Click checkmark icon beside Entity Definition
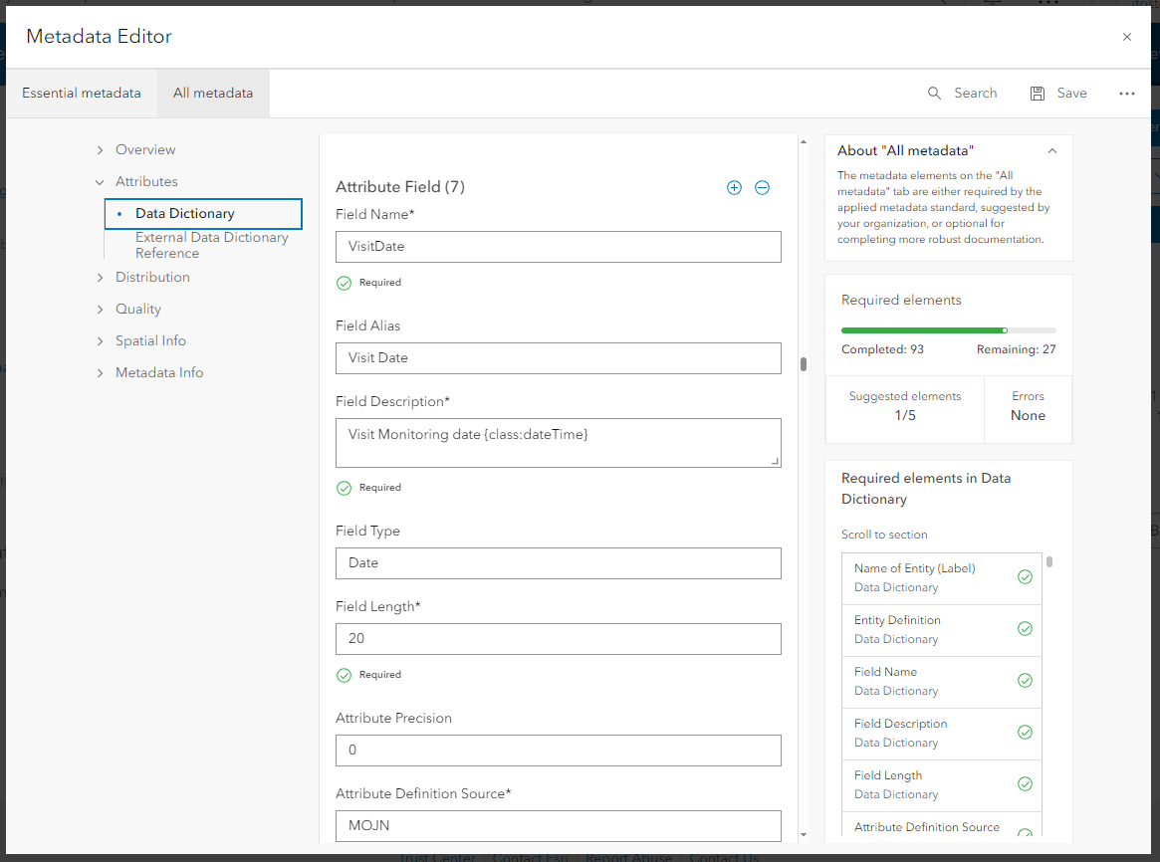 (1025, 629)
